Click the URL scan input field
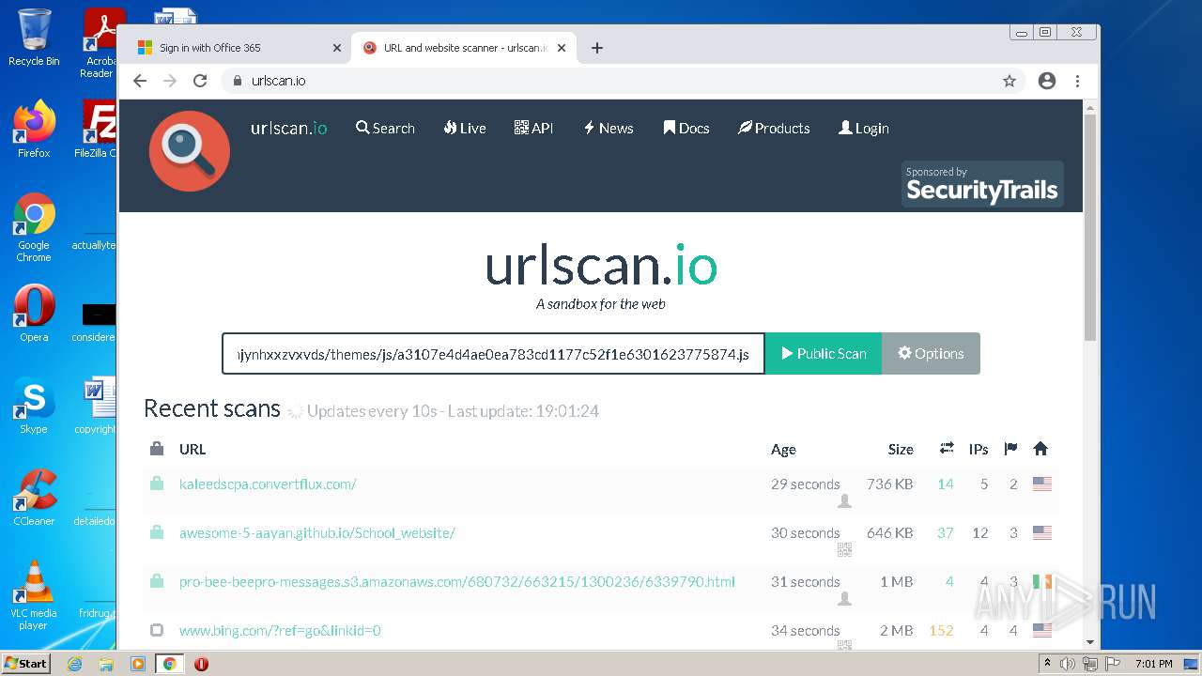 494,354
